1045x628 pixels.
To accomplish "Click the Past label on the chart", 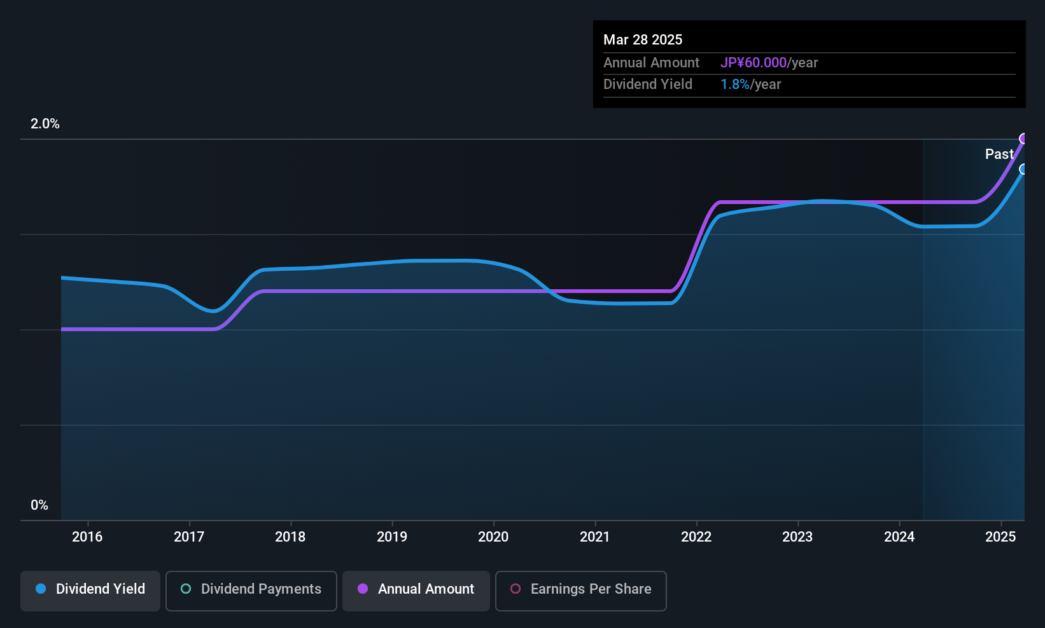I will click(x=999, y=154).
